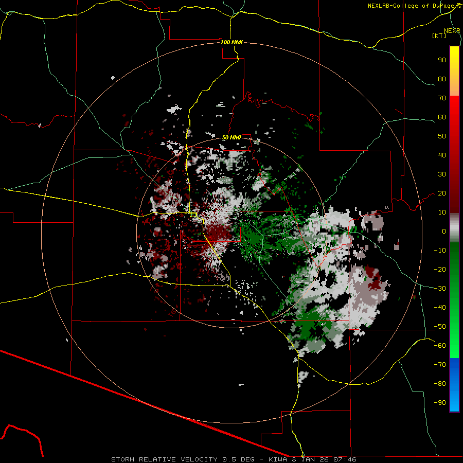
Task: Click the -80 value on velocity scale
Action: [x=440, y=384]
